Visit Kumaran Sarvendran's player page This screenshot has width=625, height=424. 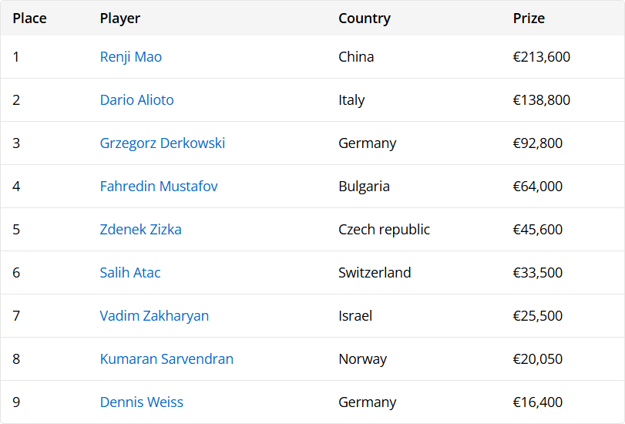(166, 359)
